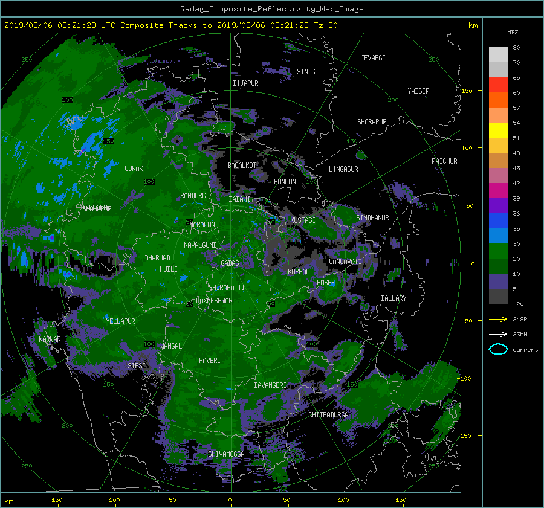Click the '23MN' legend label
The width and height of the screenshot is (544, 508).
pyautogui.click(x=520, y=334)
